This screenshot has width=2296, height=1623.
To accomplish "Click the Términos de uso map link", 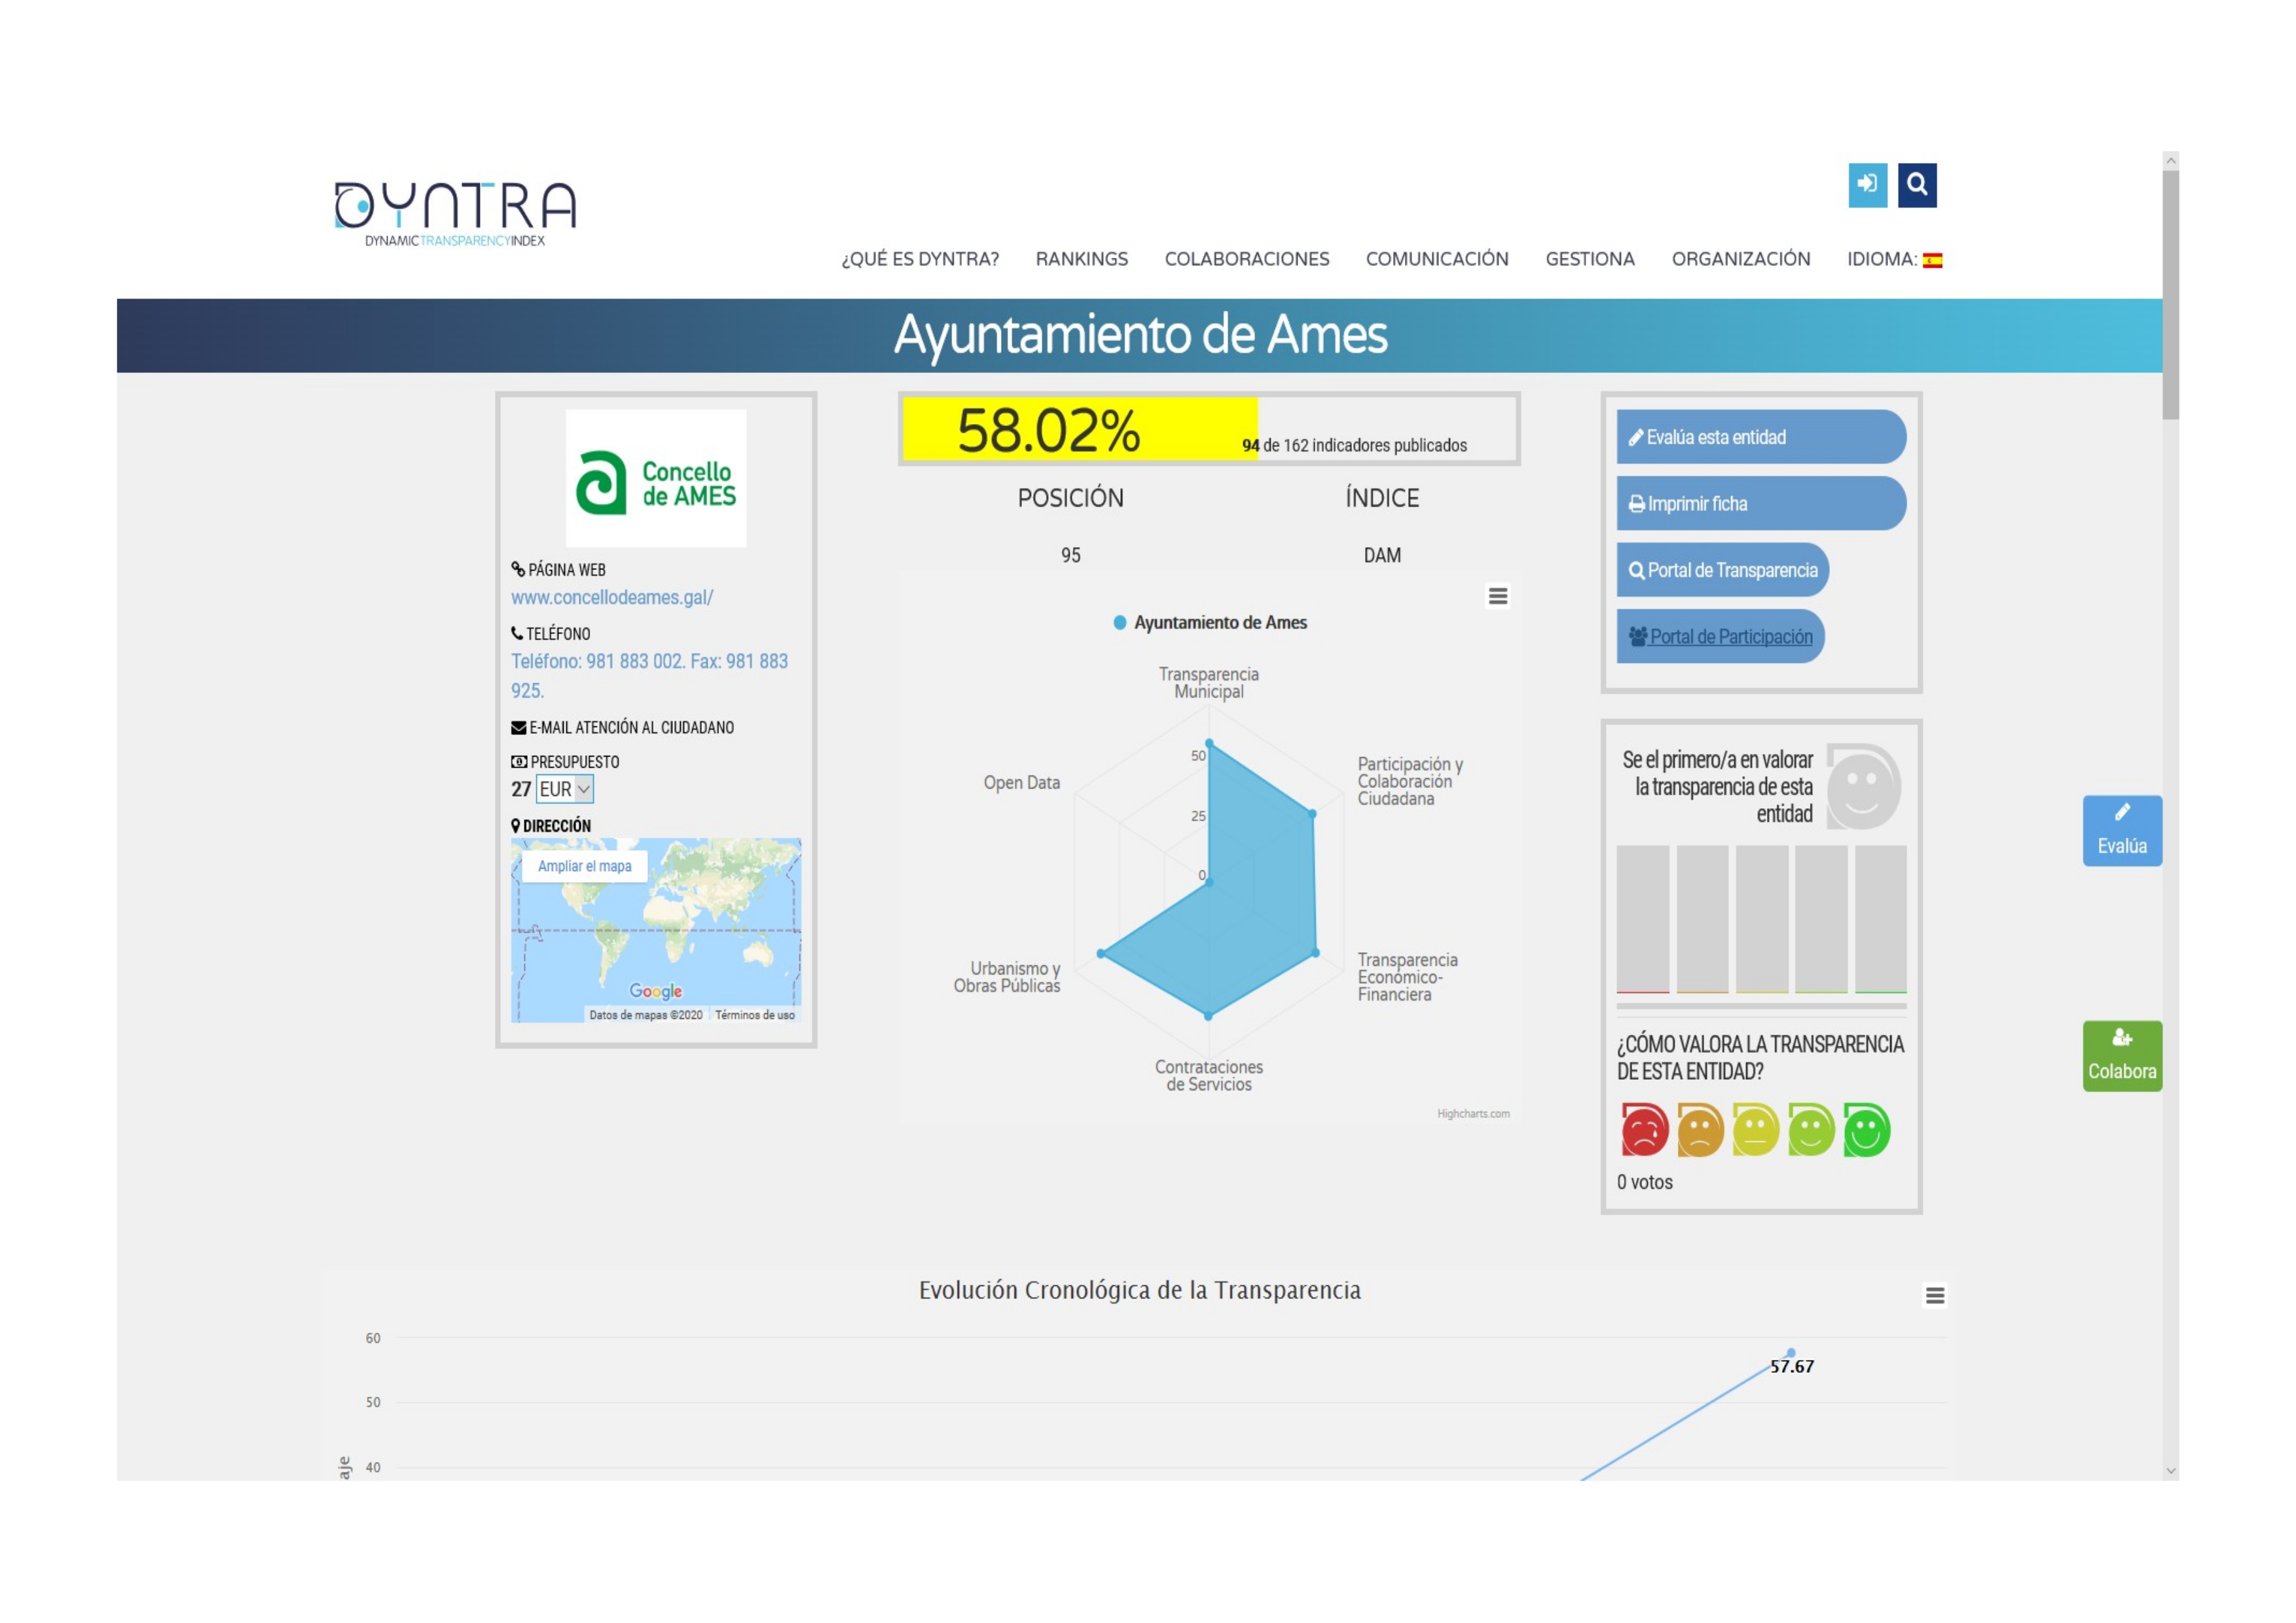I will [x=754, y=1014].
